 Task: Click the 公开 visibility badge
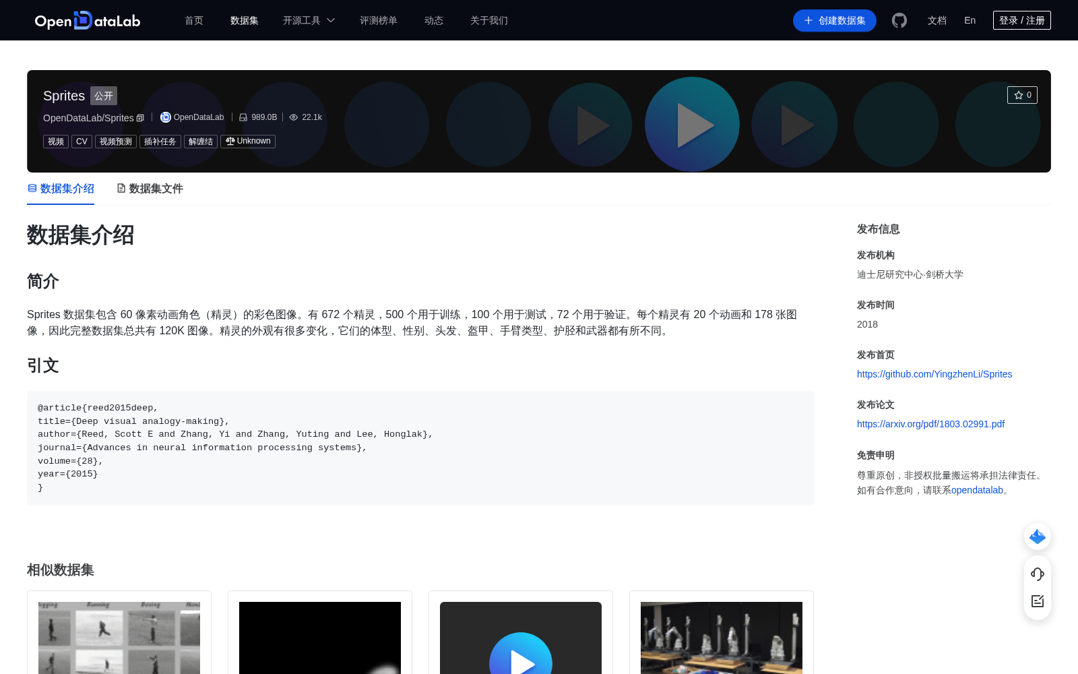104,96
